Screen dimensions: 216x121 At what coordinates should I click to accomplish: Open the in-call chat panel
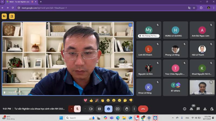198,109
